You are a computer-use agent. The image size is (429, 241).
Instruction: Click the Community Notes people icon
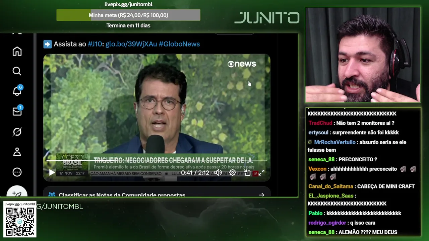click(52, 194)
